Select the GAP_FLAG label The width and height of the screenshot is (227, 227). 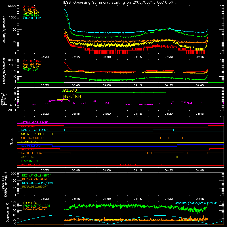[28, 126]
